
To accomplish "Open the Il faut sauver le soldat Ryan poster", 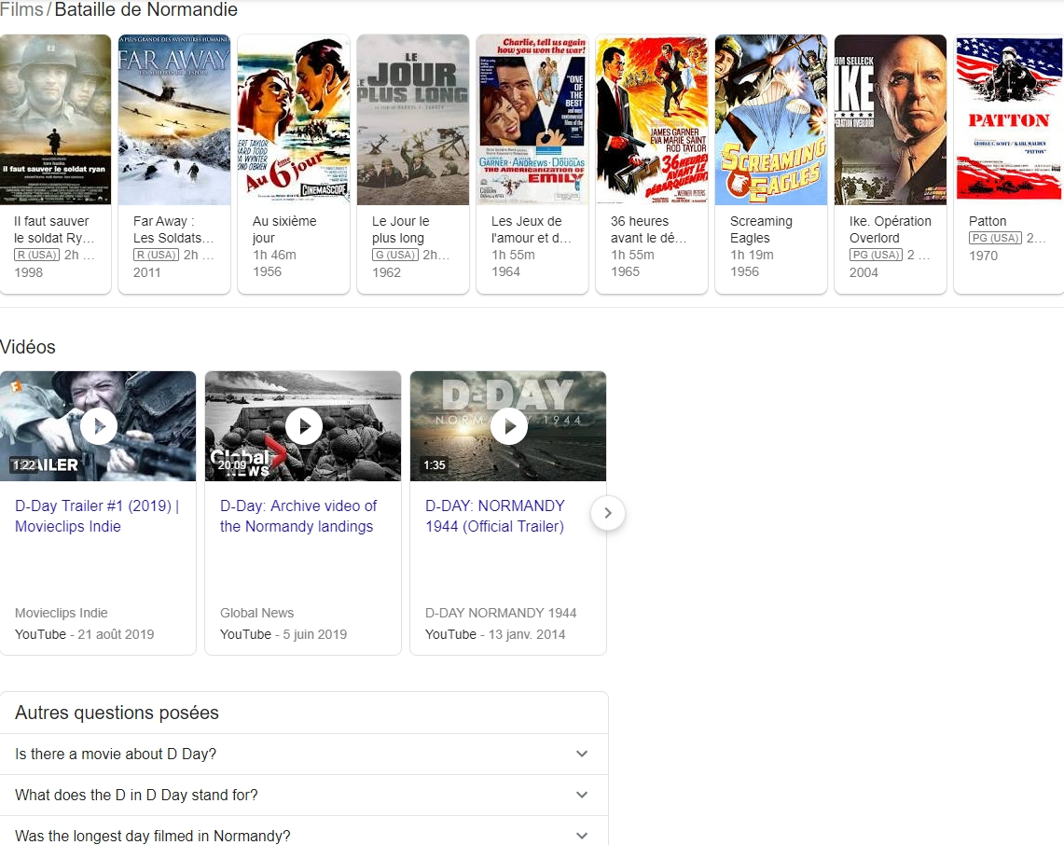I will [x=55, y=119].
